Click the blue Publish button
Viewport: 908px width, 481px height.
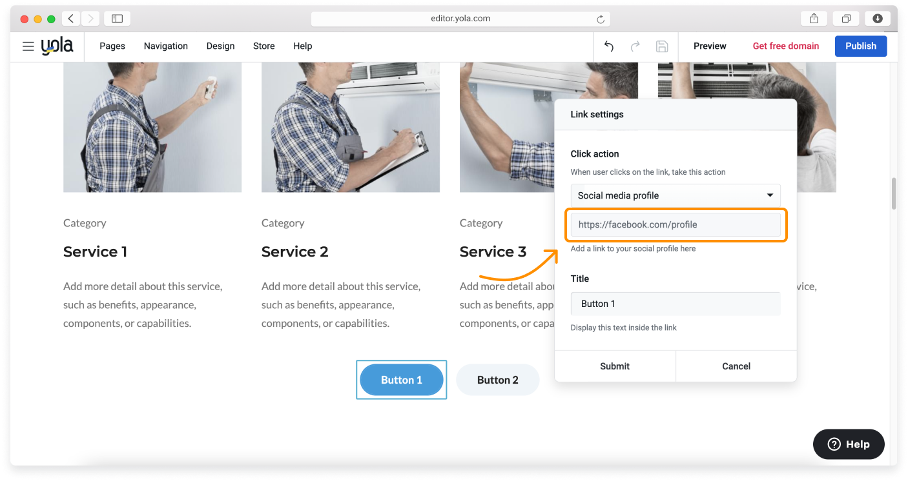tap(860, 46)
